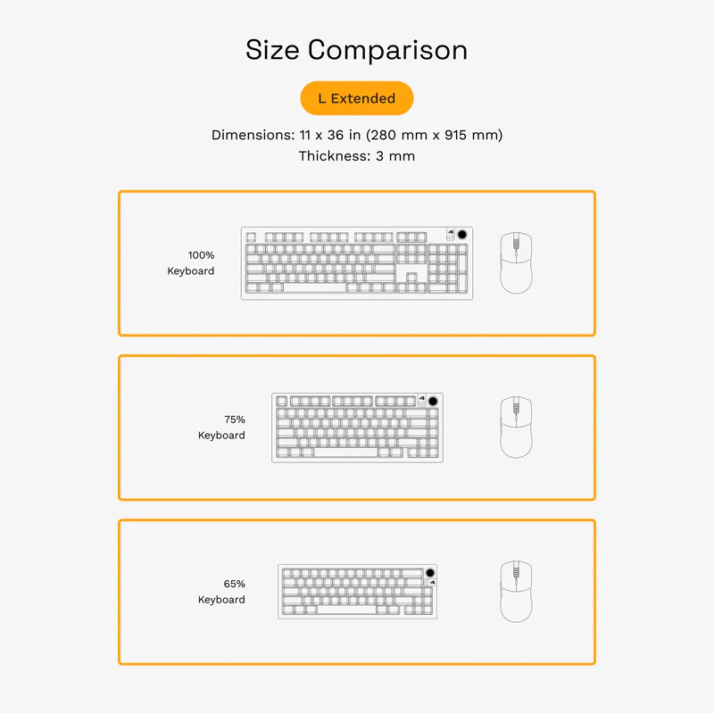Click the round knob on the 65% keyboard

(430, 572)
